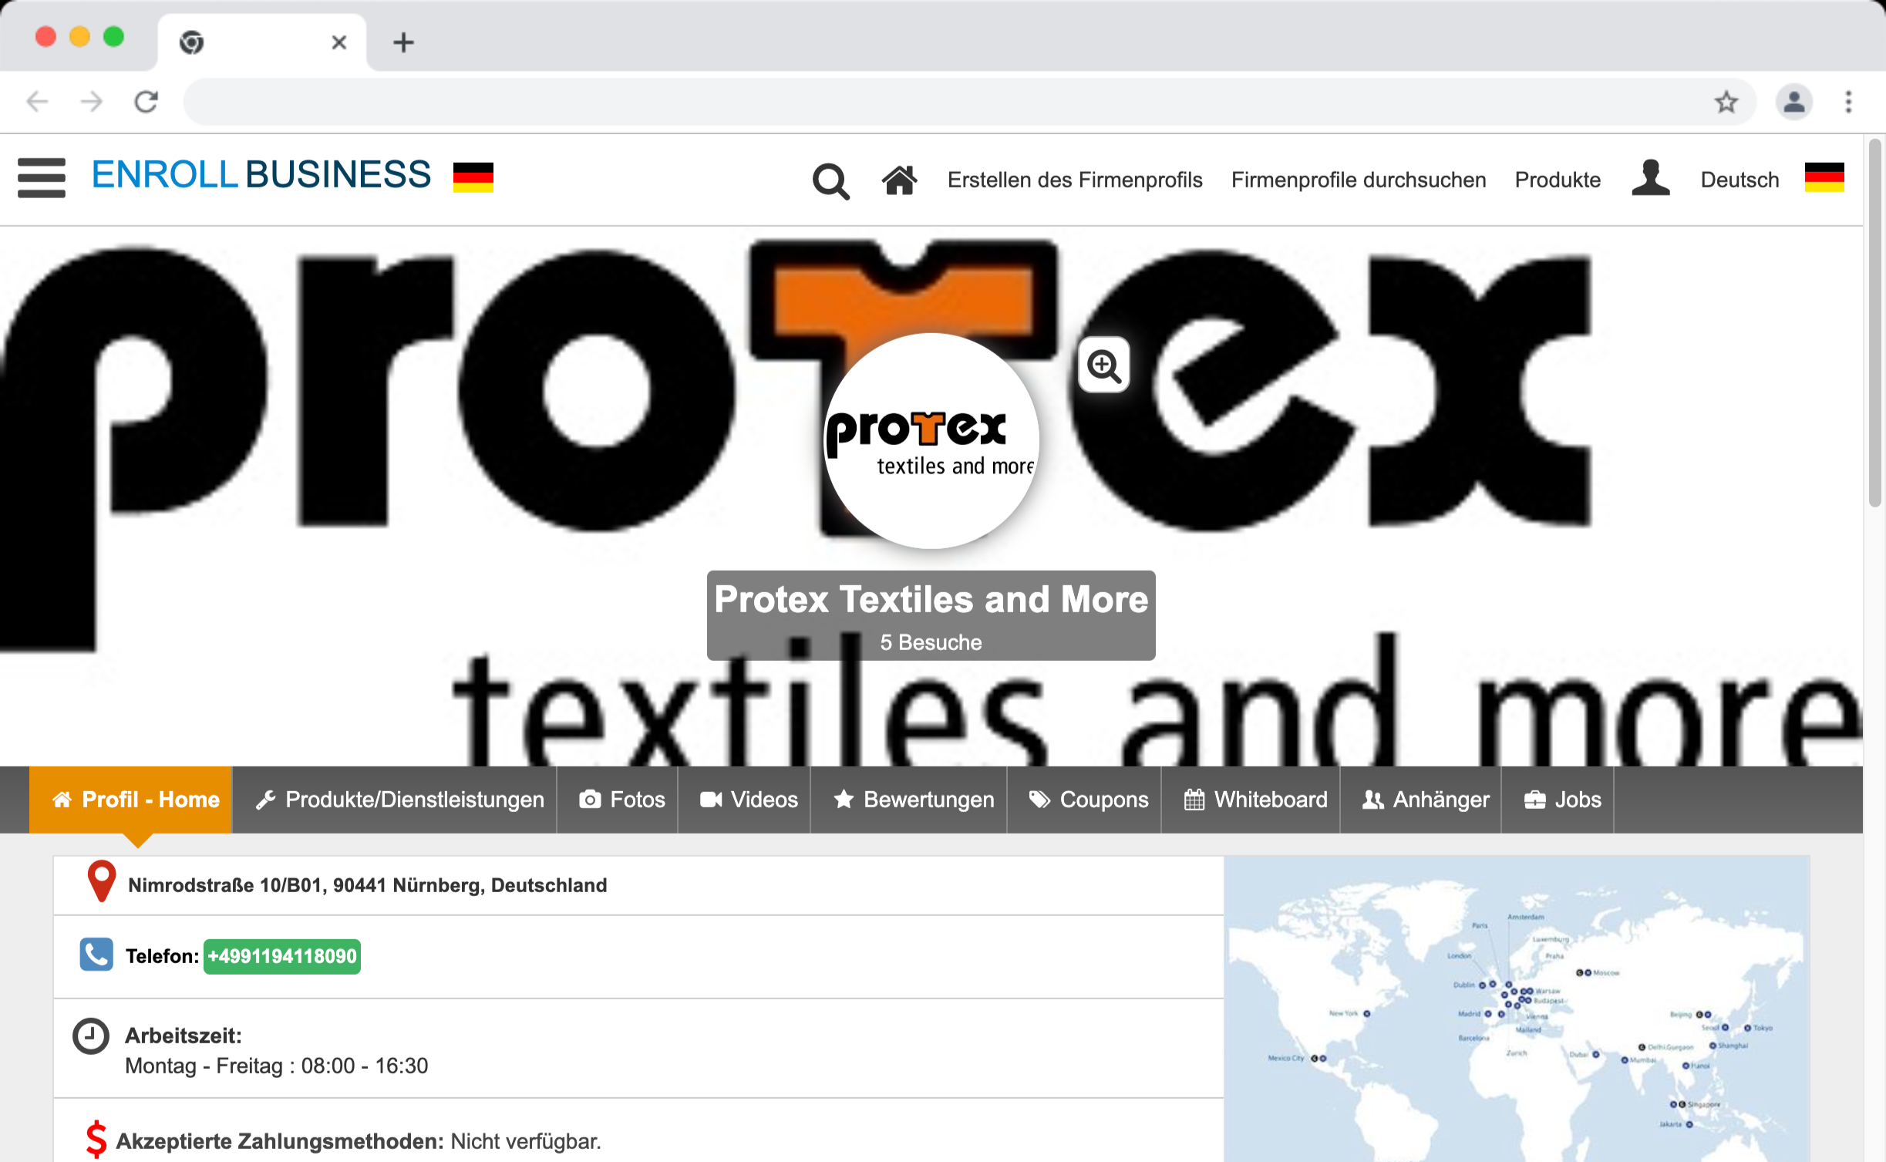The height and width of the screenshot is (1162, 1886).
Task: Open Produkte in the top navigation
Action: [x=1558, y=180]
